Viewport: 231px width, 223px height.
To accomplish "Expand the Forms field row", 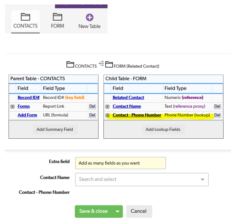I will 12,107.
